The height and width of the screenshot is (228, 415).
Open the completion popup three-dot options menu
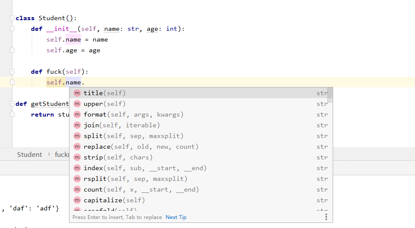[326, 217]
